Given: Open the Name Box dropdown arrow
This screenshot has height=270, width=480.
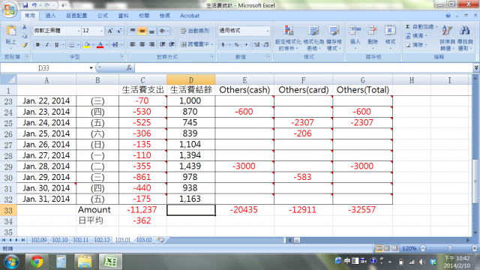Looking at the screenshot, I should pos(91,68).
